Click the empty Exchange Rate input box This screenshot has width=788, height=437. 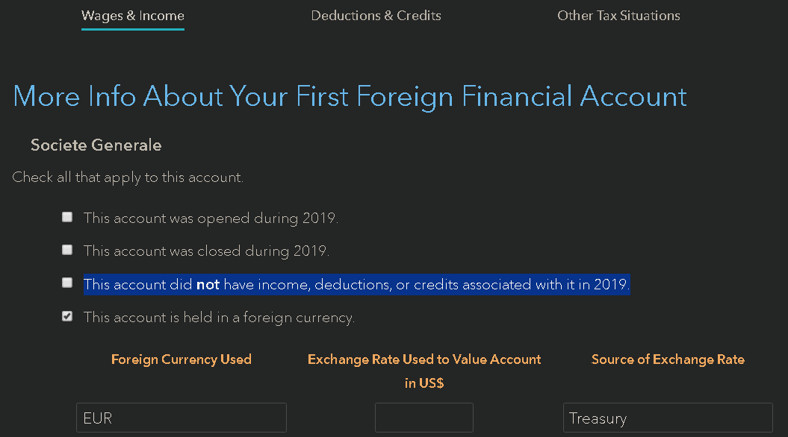[x=424, y=417]
